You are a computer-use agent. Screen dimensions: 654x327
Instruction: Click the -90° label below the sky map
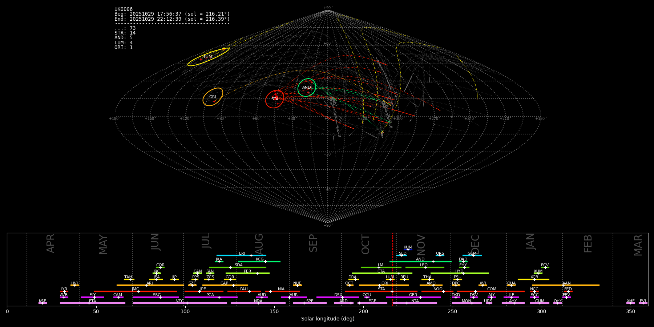point(328,226)
